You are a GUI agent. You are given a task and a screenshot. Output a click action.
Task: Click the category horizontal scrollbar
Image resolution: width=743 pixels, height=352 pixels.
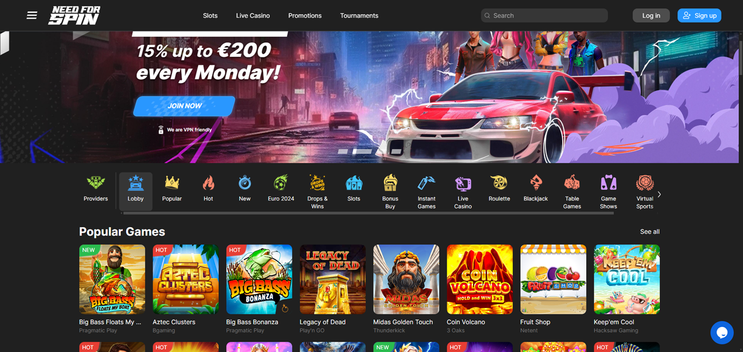[x=368, y=213]
